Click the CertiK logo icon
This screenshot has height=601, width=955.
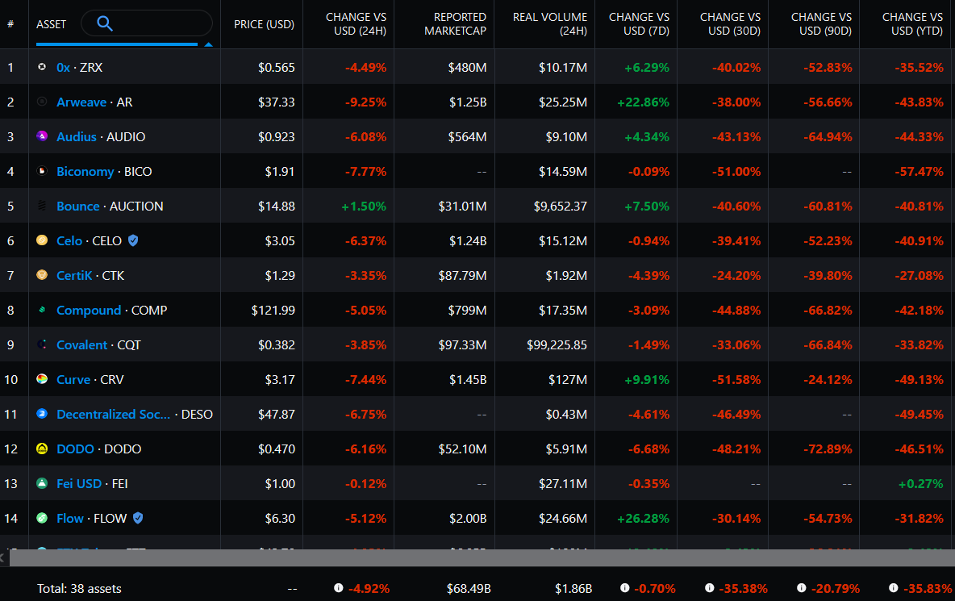pyautogui.click(x=42, y=274)
